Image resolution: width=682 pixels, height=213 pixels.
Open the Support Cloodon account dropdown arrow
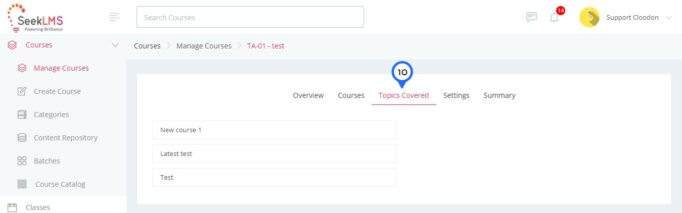tap(669, 18)
